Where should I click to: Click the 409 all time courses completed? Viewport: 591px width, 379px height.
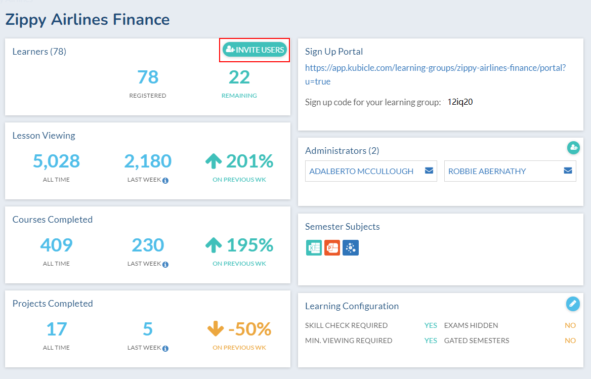[x=56, y=245]
